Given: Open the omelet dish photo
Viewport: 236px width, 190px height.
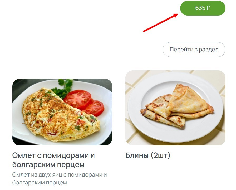Looking at the screenshot, I should (x=62, y=112).
